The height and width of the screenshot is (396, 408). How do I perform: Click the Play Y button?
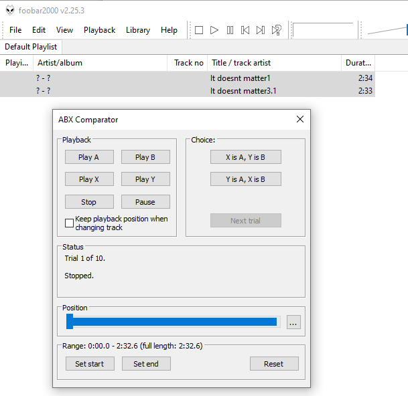145,179
